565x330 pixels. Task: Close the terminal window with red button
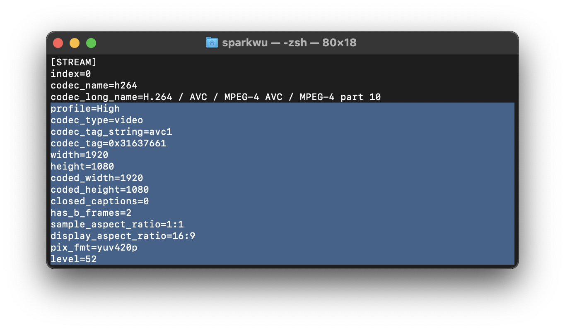58,43
